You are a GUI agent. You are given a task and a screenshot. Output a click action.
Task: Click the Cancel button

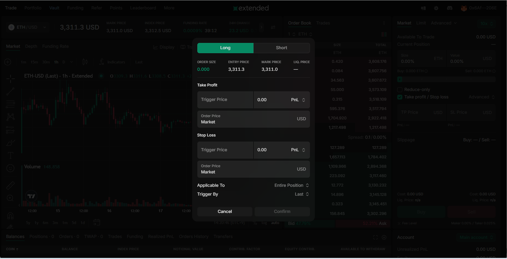224,212
